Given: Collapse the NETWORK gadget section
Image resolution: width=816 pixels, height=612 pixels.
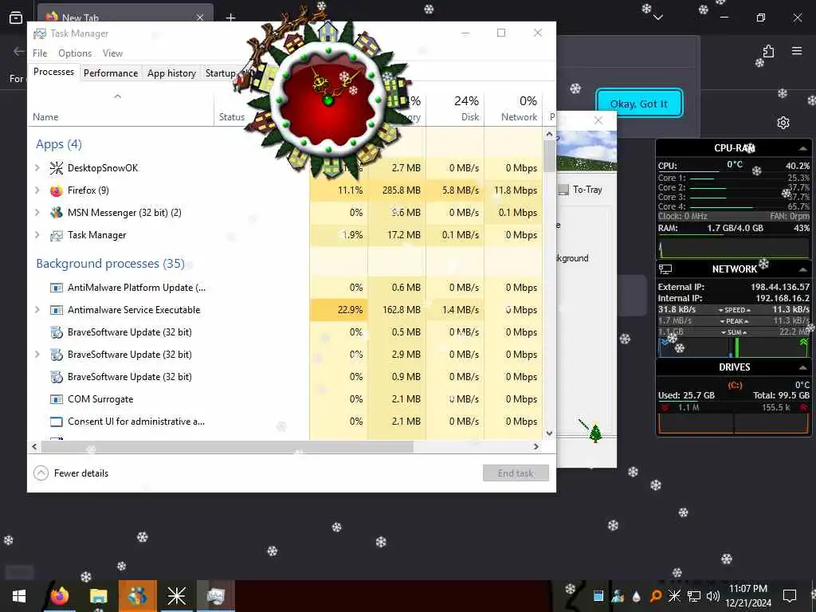Looking at the screenshot, I should [x=803, y=269].
